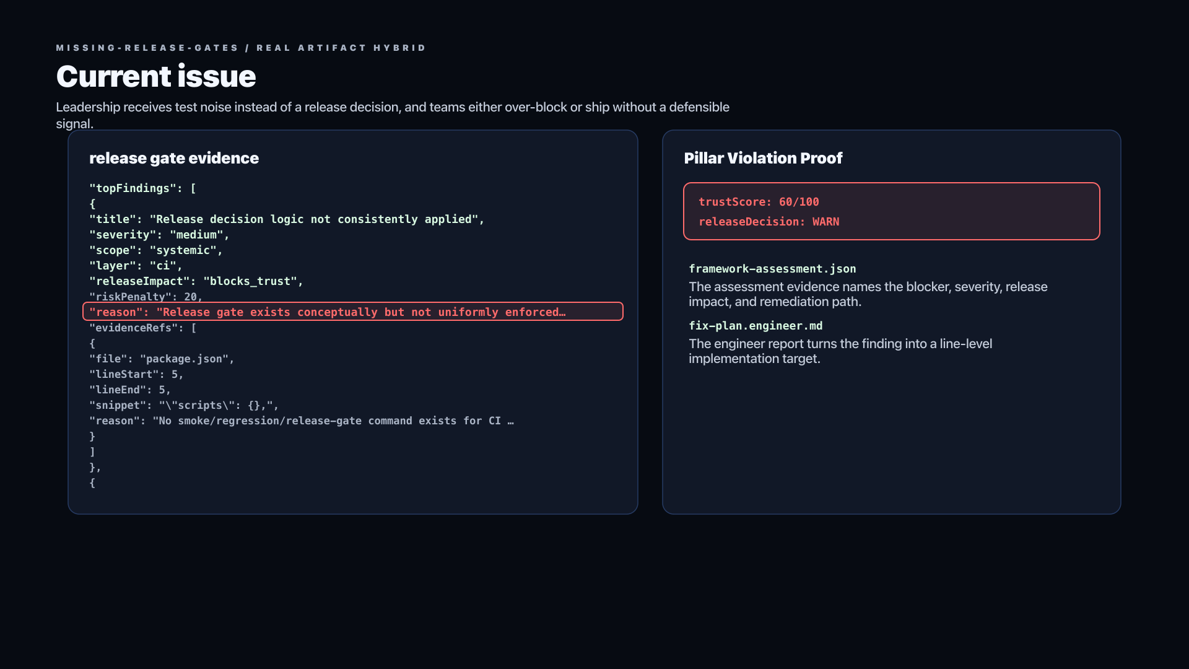The height and width of the screenshot is (669, 1189).
Task: Select the "title" Release decision logic line
Action: 287,219
